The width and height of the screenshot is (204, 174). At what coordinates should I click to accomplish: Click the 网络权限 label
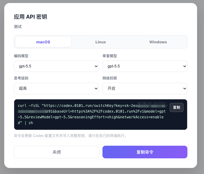click(x=110, y=78)
